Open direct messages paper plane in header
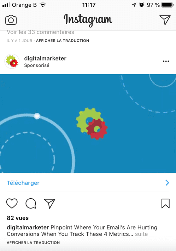The image size is (176, 251). pyautogui.click(x=165, y=20)
